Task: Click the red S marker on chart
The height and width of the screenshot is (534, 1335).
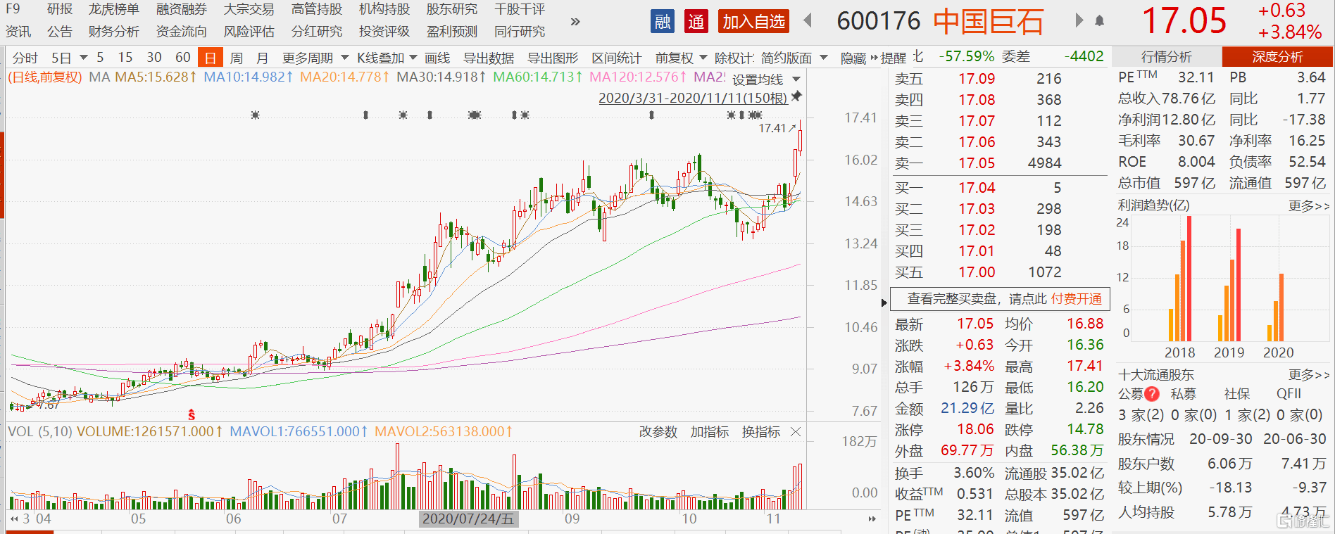Action: (x=192, y=415)
